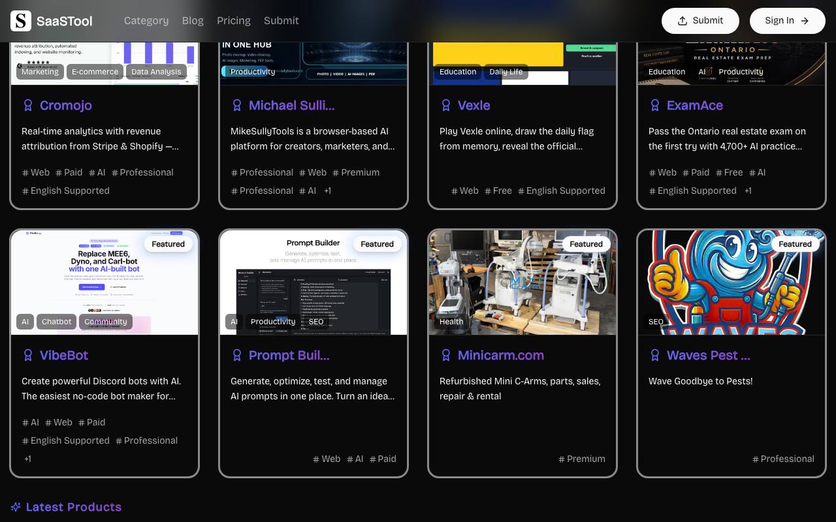Open the Pricing page
The height and width of the screenshot is (522, 836).
(x=234, y=21)
